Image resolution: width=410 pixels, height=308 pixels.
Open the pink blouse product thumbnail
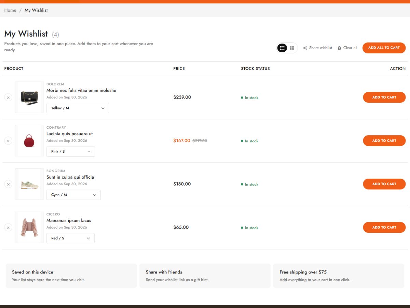click(x=29, y=227)
